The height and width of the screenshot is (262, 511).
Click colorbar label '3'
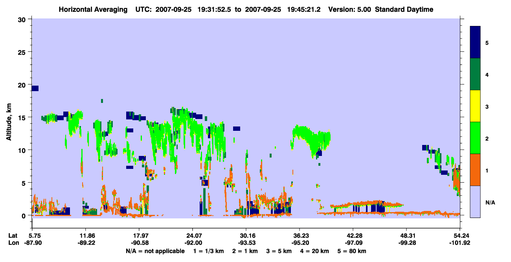point(487,106)
